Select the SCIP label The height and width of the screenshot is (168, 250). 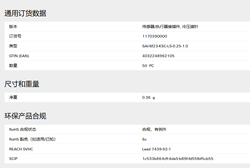click(13, 159)
